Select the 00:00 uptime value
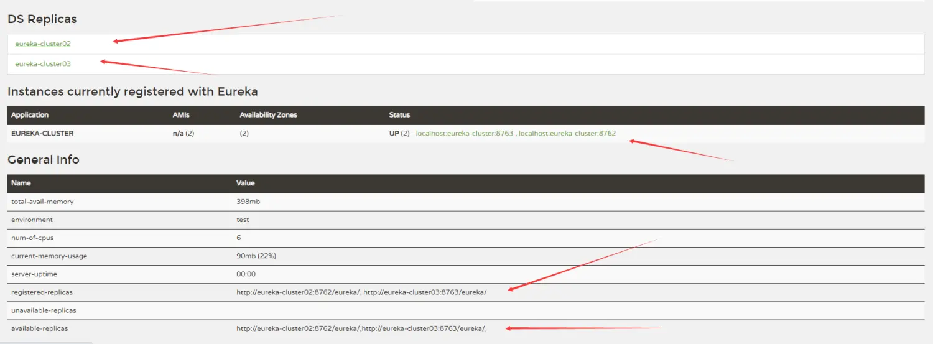The width and height of the screenshot is (933, 344). point(246,274)
